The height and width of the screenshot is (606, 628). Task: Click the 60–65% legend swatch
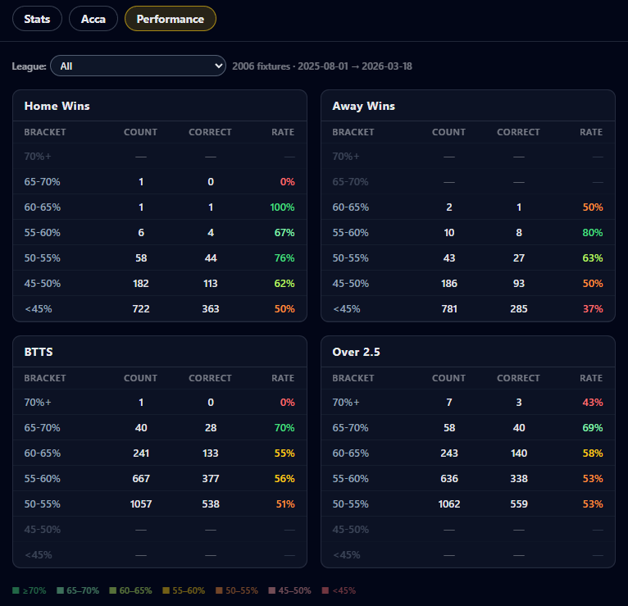click(x=114, y=590)
